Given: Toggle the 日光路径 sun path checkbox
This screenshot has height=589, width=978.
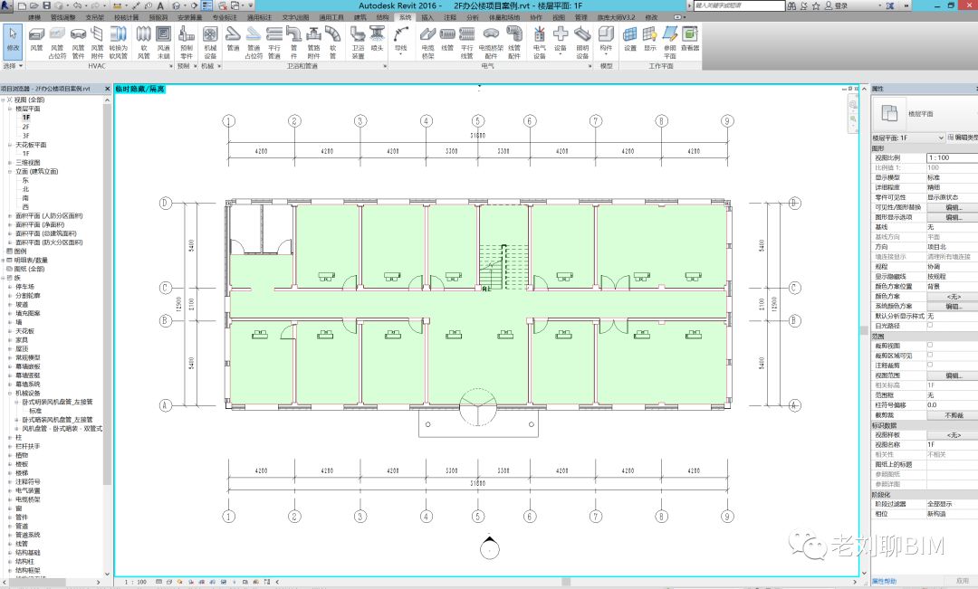Looking at the screenshot, I should tap(930, 326).
